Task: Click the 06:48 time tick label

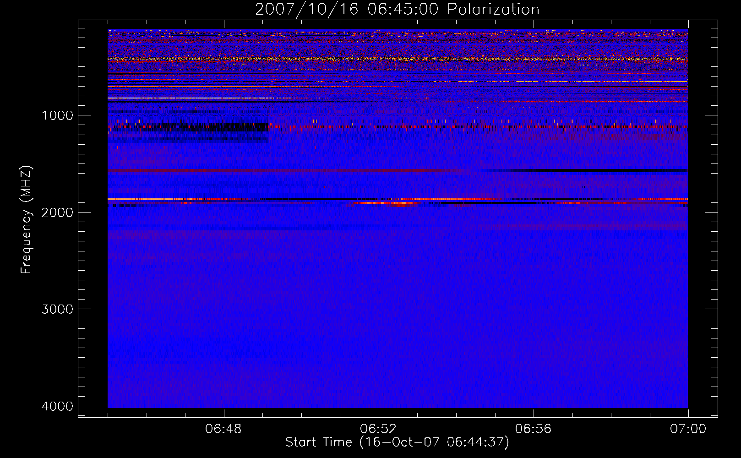Action: coord(223,429)
